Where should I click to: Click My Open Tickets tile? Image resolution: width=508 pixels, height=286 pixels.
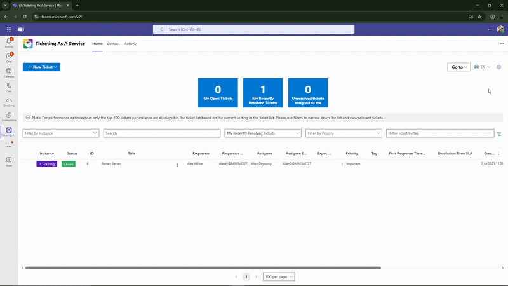(218, 93)
